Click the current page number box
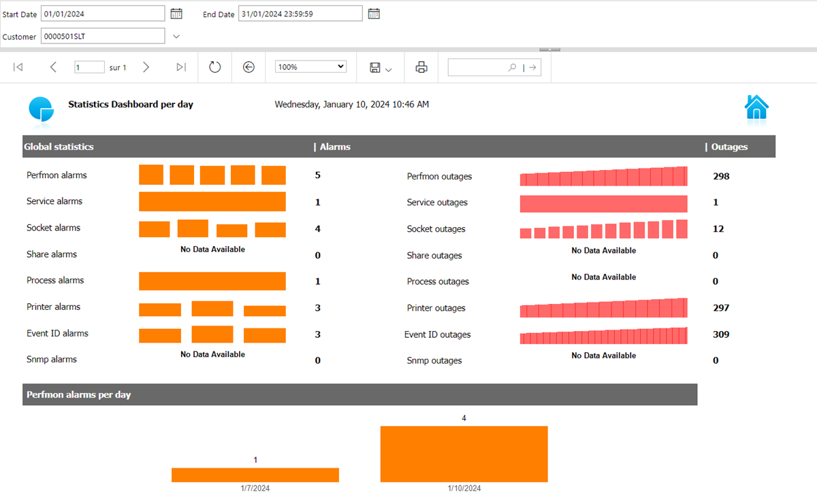Screen dimensions: 817x501 [x=89, y=67]
